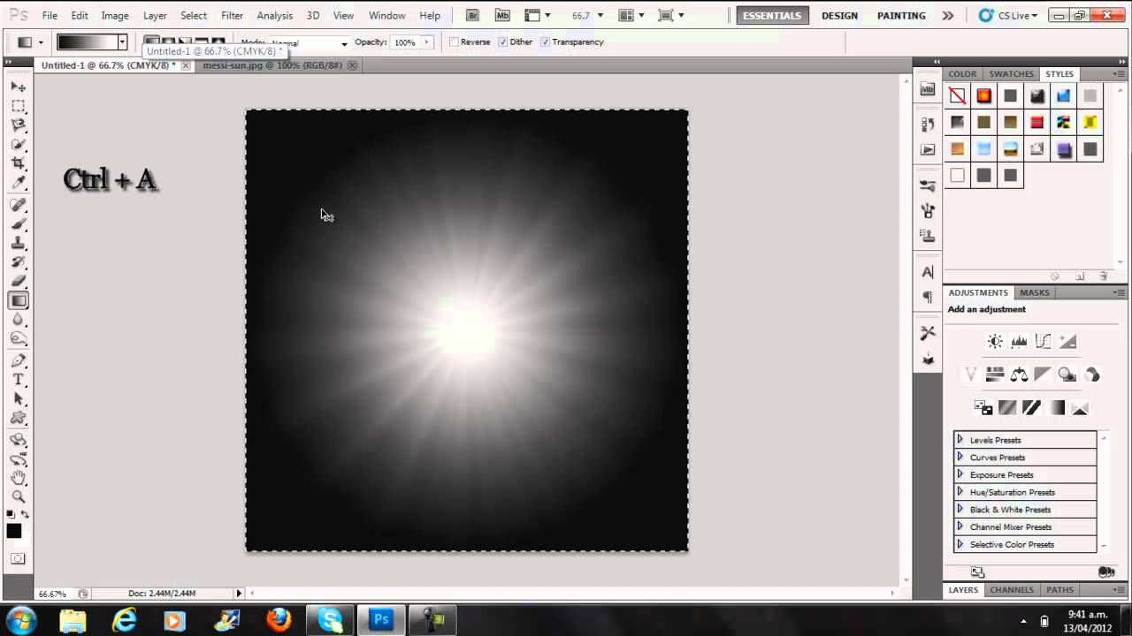Image resolution: width=1132 pixels, height=636 pixels.
Task: Select the Pen tool
Action: point(18,360)
